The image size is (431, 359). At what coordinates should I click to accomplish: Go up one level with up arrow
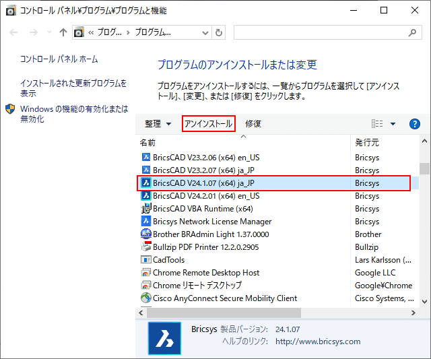click(x=63, y=32)
